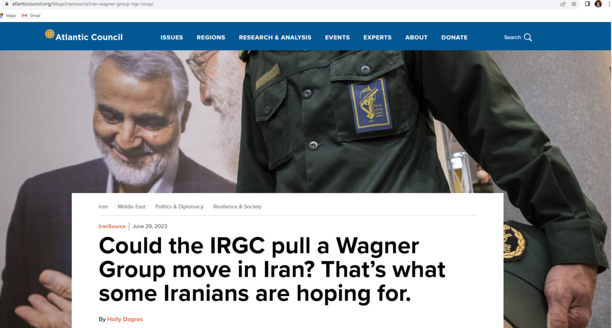Click the share page icon in address bar

click(563, 4)
